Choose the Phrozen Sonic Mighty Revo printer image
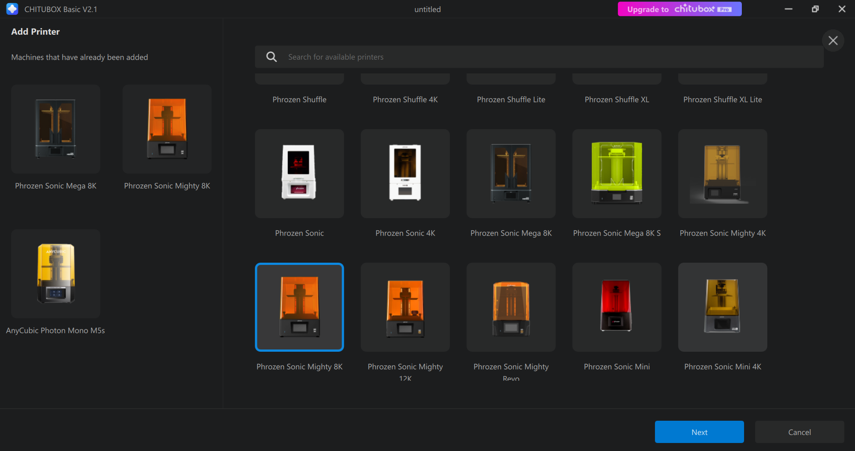This screenshot has height=451, width=855. (511, 307)
